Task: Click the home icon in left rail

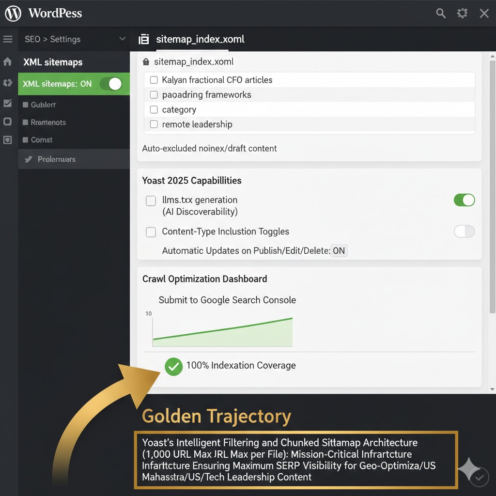Action: coord(8,62)
